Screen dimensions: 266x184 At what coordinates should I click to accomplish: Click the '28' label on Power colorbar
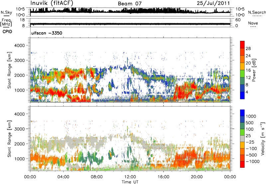pyautogui.click(x=248, y=48)
